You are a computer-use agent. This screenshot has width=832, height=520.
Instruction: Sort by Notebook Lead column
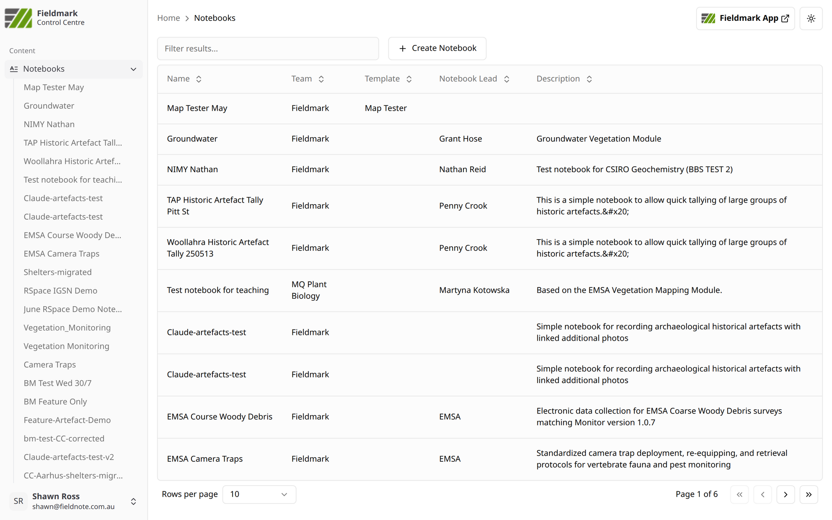[x=506, y=79]
